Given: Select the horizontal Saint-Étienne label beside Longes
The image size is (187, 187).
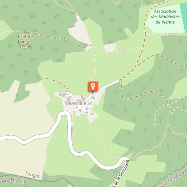Looking at the screenshot, I should 13,181.
